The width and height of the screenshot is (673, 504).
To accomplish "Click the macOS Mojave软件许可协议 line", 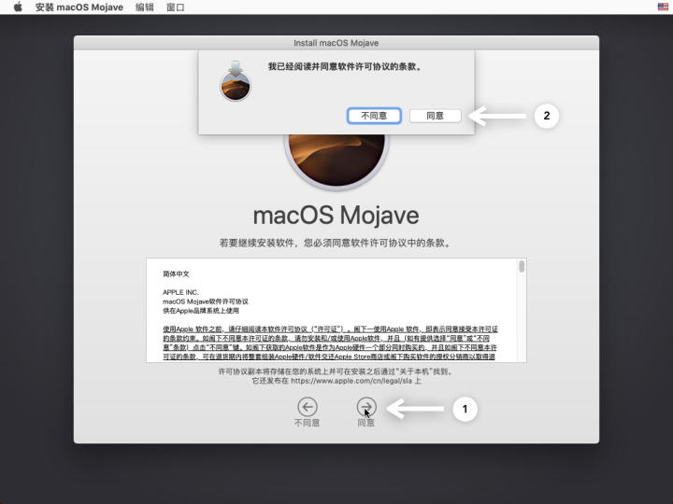I will pyautogui.click(x=206, y=301).
